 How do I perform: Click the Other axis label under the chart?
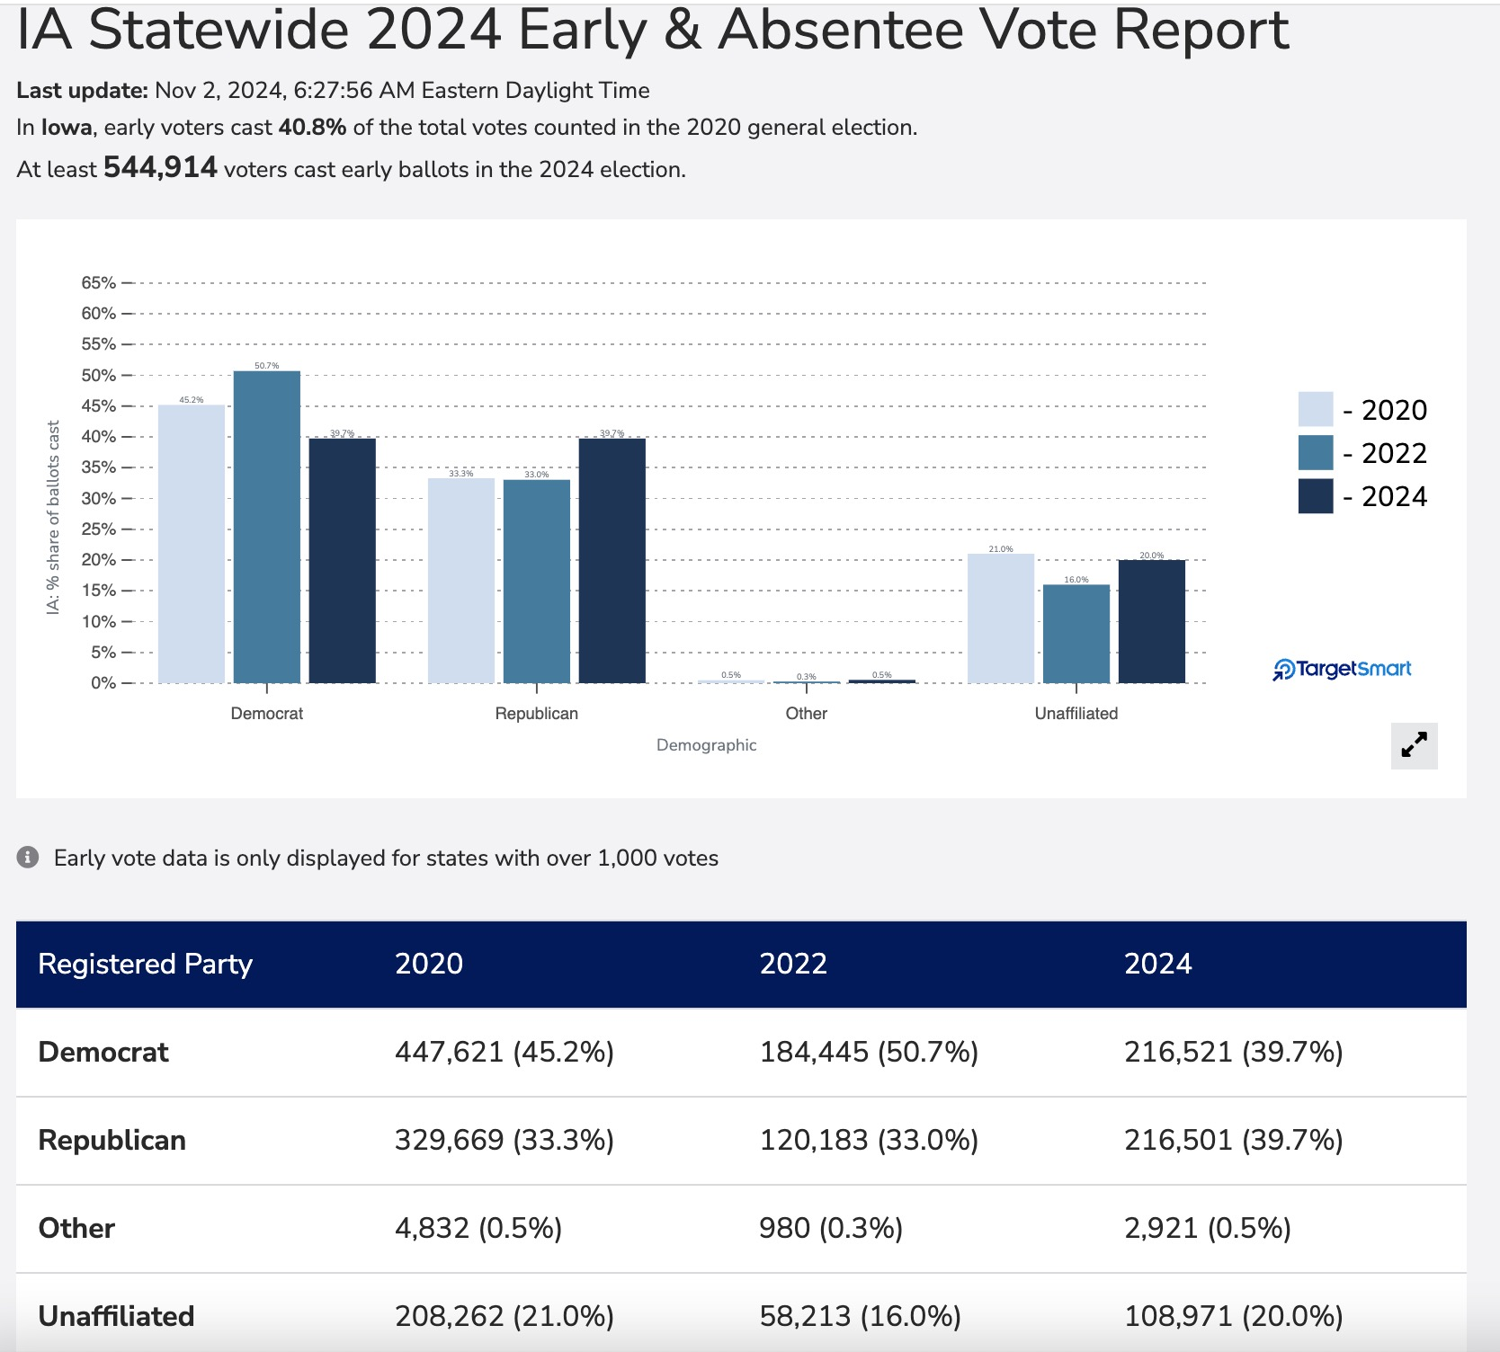pyautogui.click(x=806, y=713)
